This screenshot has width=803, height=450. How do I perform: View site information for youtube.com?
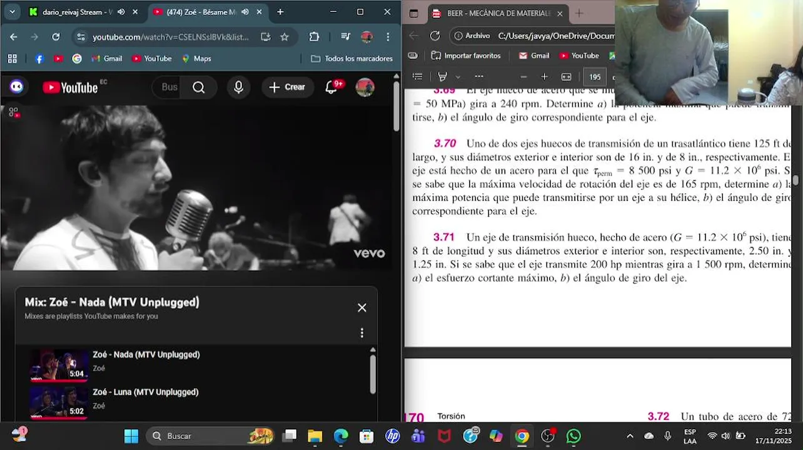[81, 37]
